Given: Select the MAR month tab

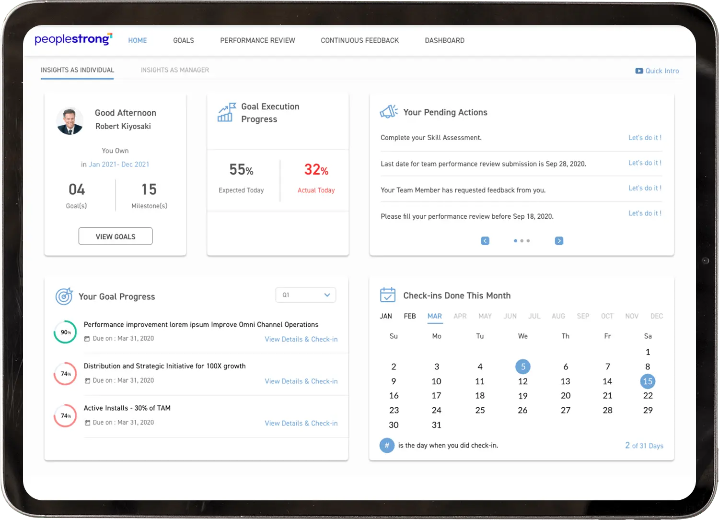Looking at the screenshot, I should 435,316.
